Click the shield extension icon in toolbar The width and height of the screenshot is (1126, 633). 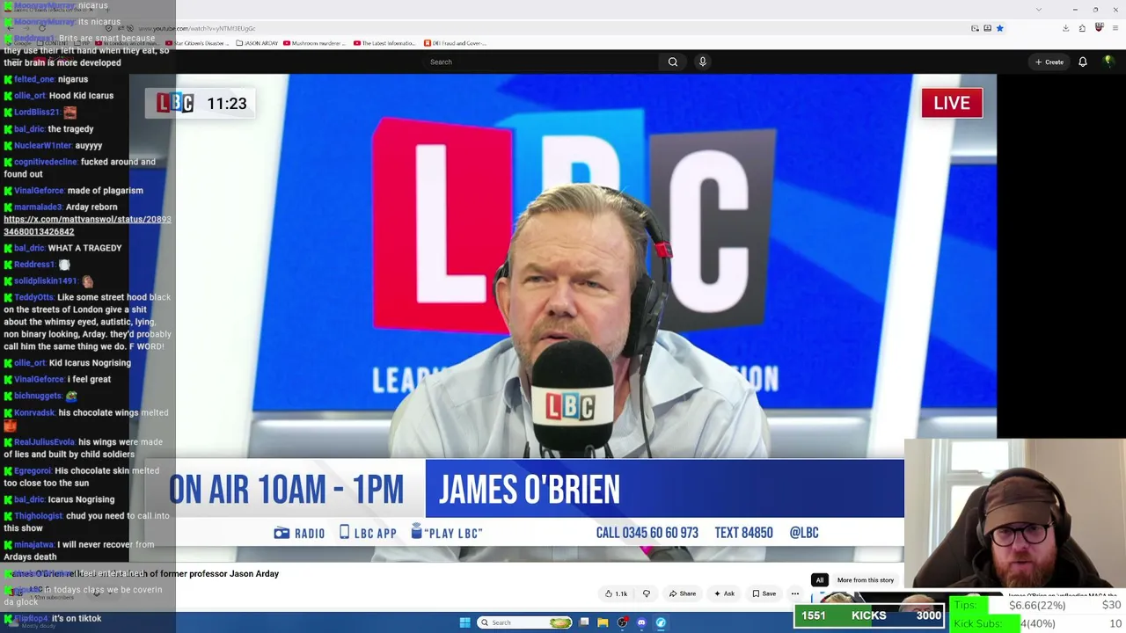click(1099, 28)
